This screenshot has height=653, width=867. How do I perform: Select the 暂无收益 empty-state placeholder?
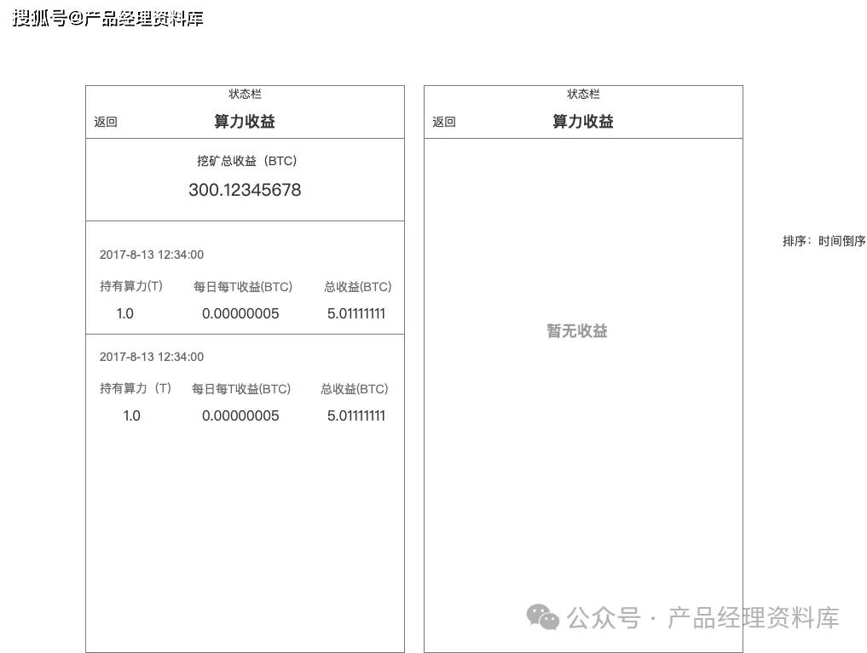click(x=576, y=331)
